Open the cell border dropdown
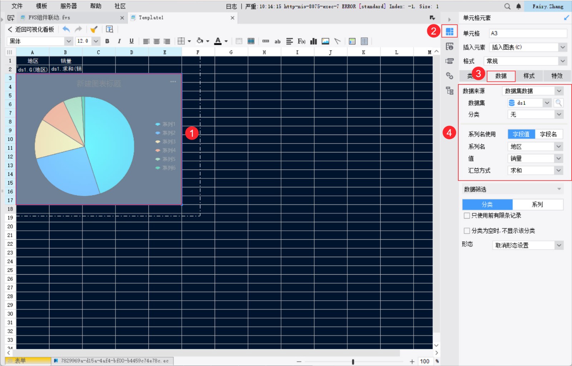 tap(189, 41)
